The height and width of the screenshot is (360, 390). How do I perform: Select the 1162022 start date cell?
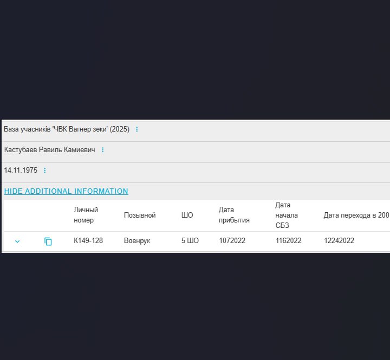[x=289, y=240]
